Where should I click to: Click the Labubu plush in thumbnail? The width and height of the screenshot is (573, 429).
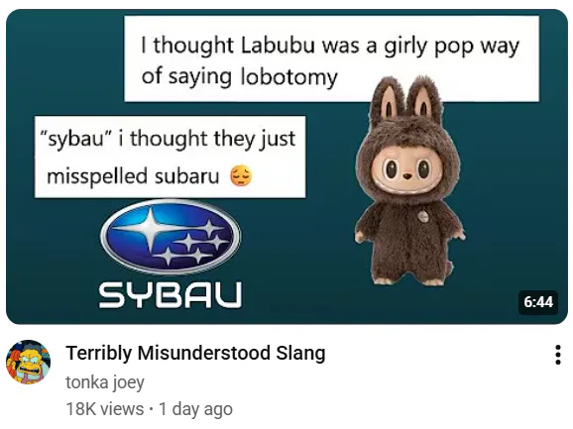(408, 181)
